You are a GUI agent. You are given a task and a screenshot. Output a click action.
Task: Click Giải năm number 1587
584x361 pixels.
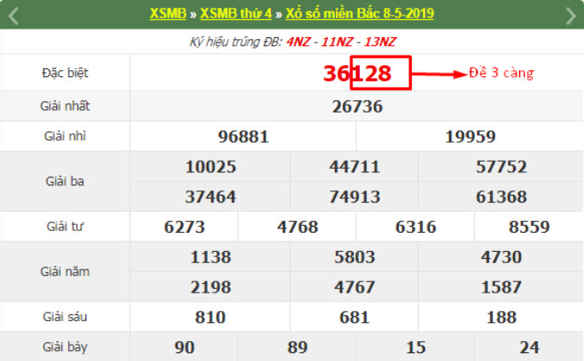(501, 287)
